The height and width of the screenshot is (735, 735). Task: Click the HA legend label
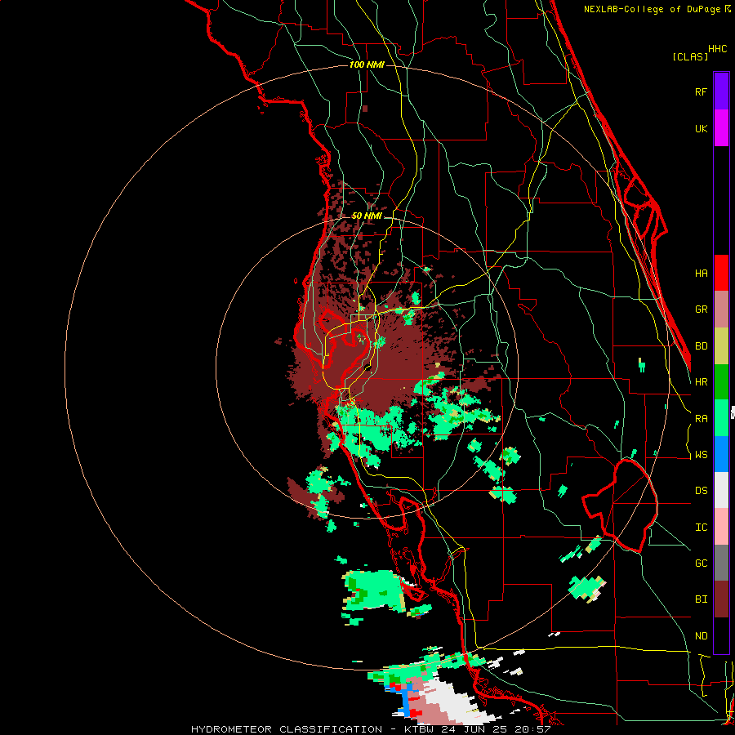(x=702, y=274)
